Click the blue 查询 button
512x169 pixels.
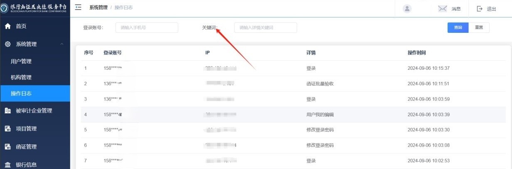458,27
